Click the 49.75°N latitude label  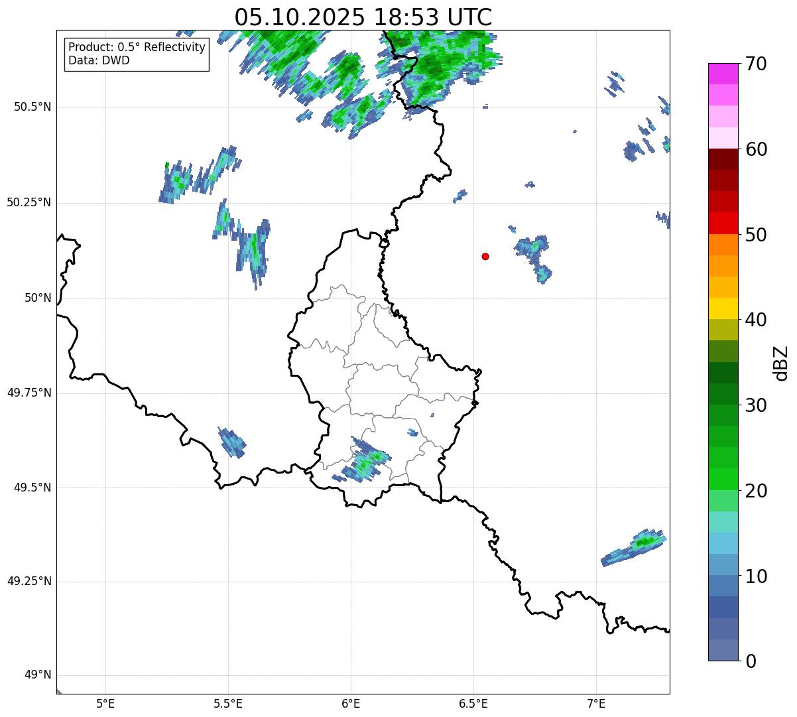pos(29,393)
